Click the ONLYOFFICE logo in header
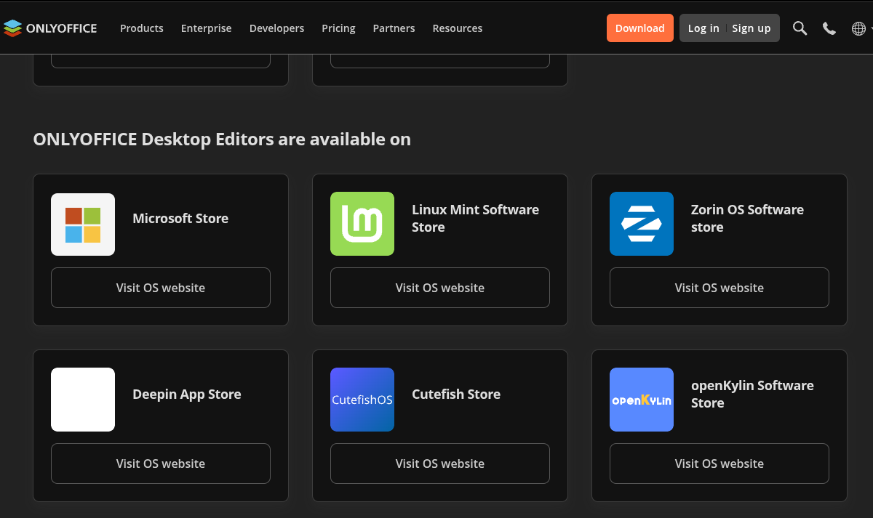This screenshot has width=873, height=518. pyautogui.click(x=50, y=28)
